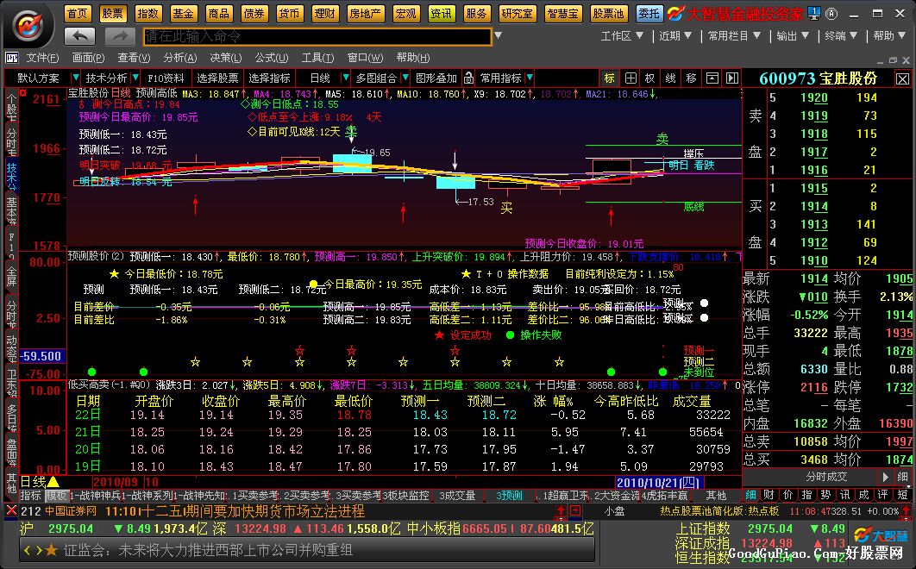Switch to the 资讯 top tab
The image size is (916, 569).
441,14
